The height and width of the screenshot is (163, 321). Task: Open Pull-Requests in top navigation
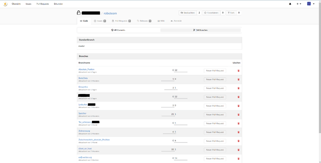click(x=42, y=4)
